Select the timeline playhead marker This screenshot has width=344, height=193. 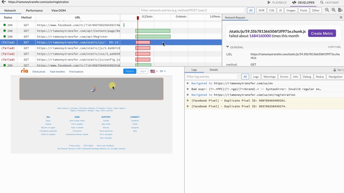click(138, 18)
